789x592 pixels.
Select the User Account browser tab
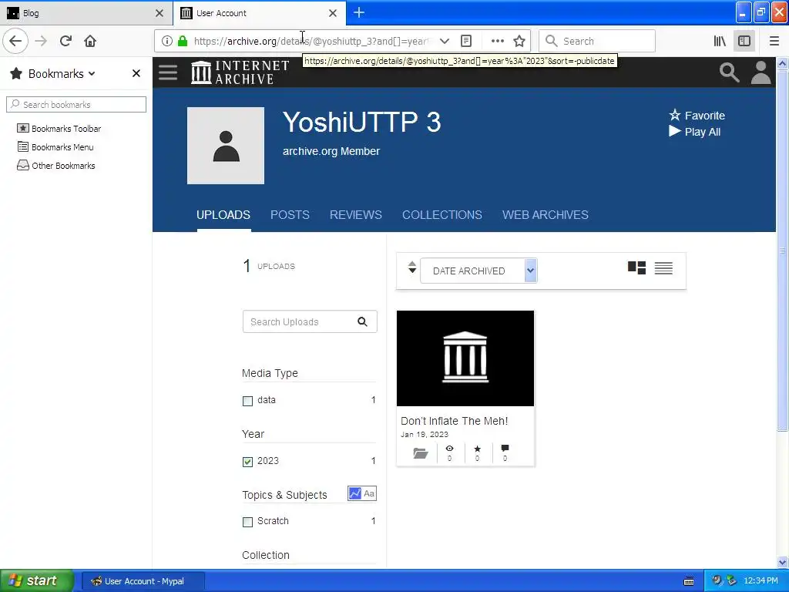coord(259,13)
